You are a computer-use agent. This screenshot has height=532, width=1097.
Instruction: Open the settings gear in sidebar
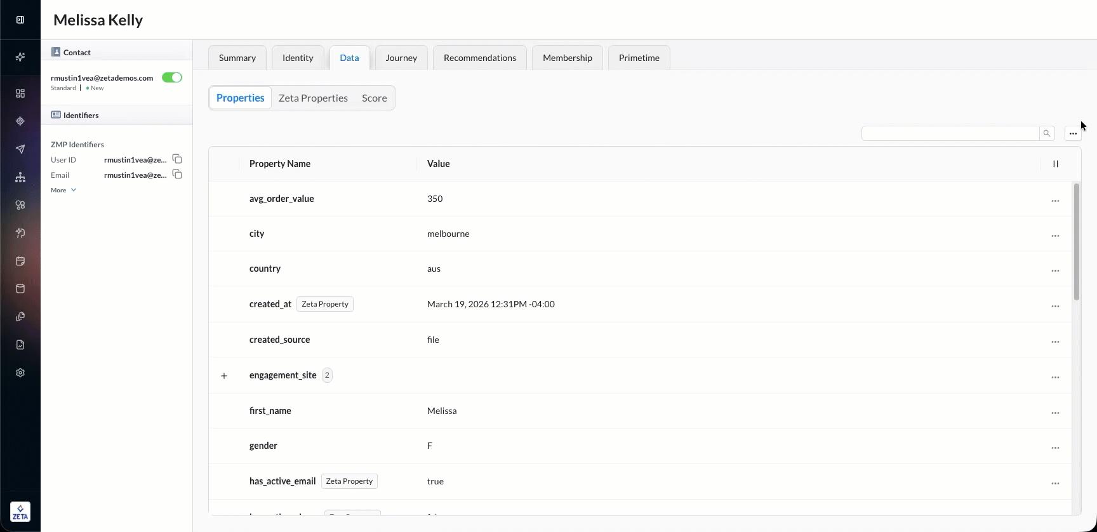pyautogui.click(x=20, y=373)
